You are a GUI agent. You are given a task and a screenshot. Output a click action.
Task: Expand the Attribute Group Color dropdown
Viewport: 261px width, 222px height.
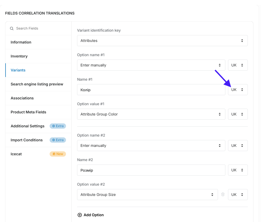click(x=151, y=114)
